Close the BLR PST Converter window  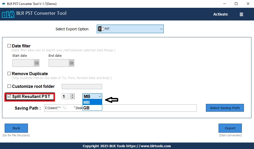[248, 4]
